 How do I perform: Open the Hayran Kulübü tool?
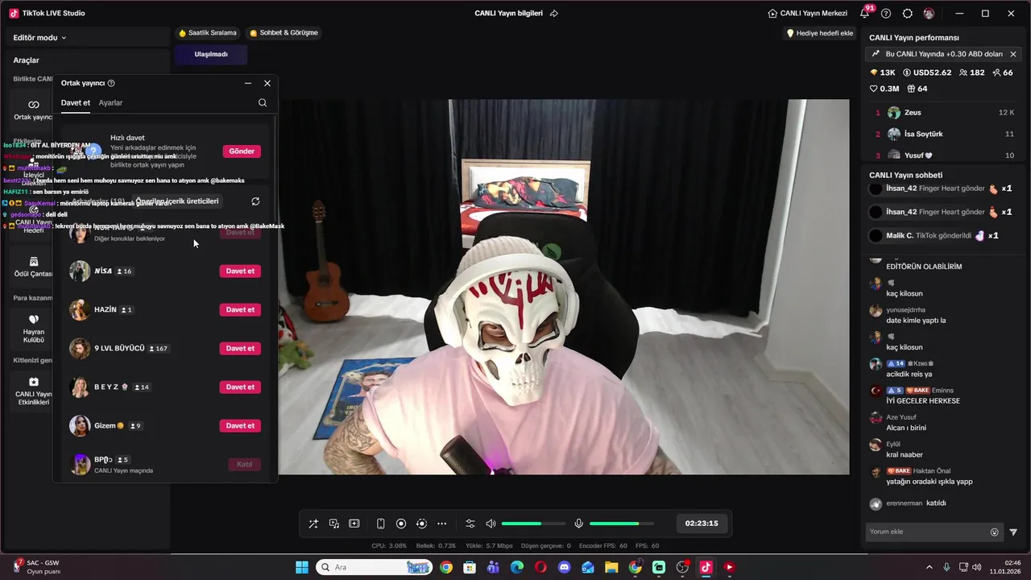pyautogui.click(x=33, y=329)
